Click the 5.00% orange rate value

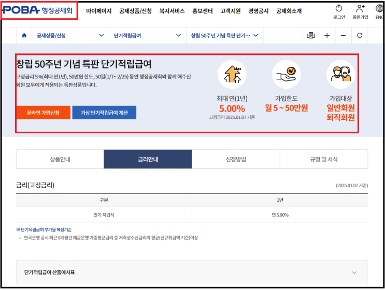(x=232, y=108)
